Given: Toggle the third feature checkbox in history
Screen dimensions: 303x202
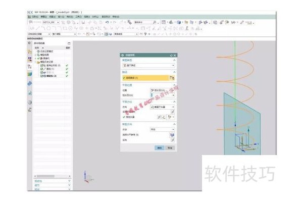Looking at the screenshot, I should point(41,73).
